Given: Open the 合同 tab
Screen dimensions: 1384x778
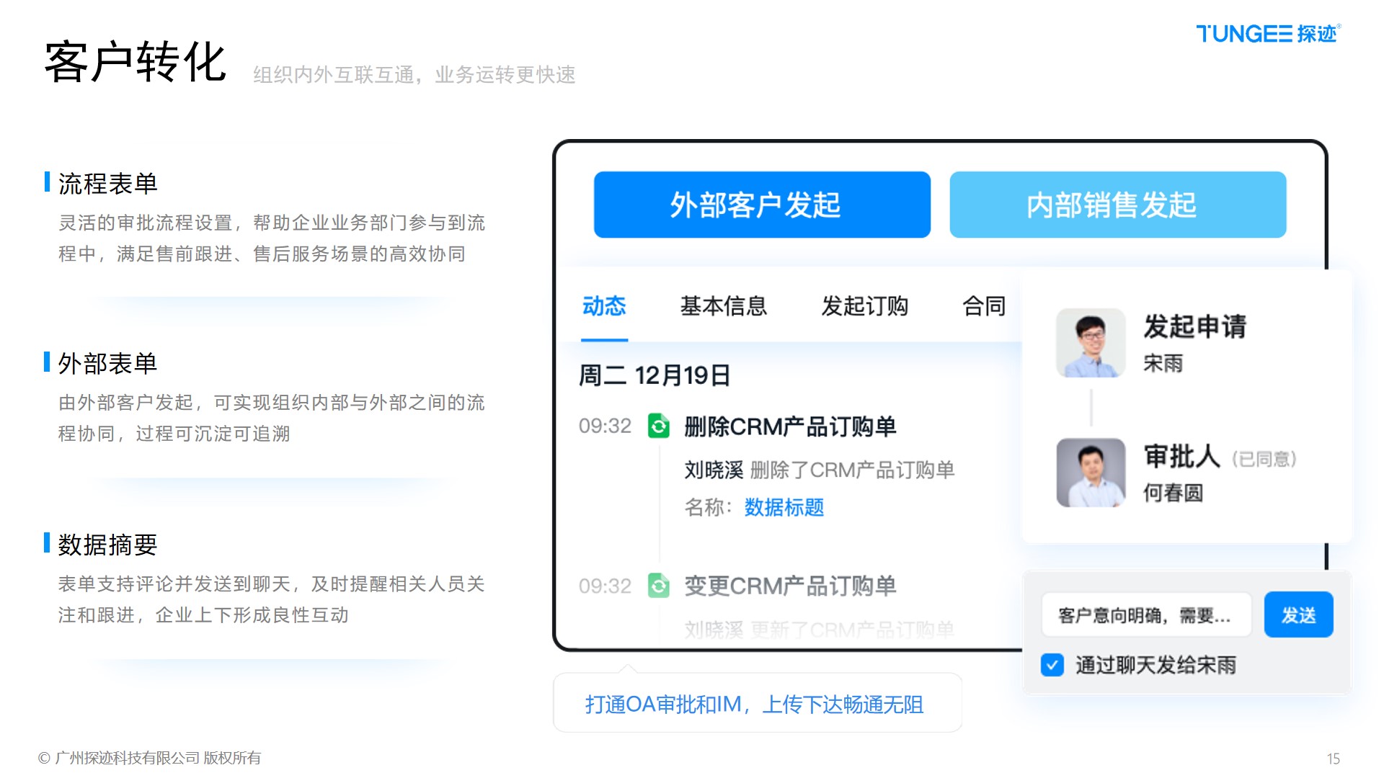Looking at the screenshot, I should 983,306.
